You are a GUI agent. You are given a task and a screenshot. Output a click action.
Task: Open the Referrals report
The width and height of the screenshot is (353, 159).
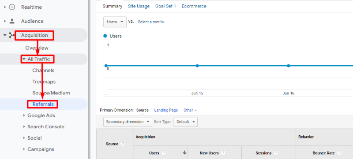[x=43, y=105]
